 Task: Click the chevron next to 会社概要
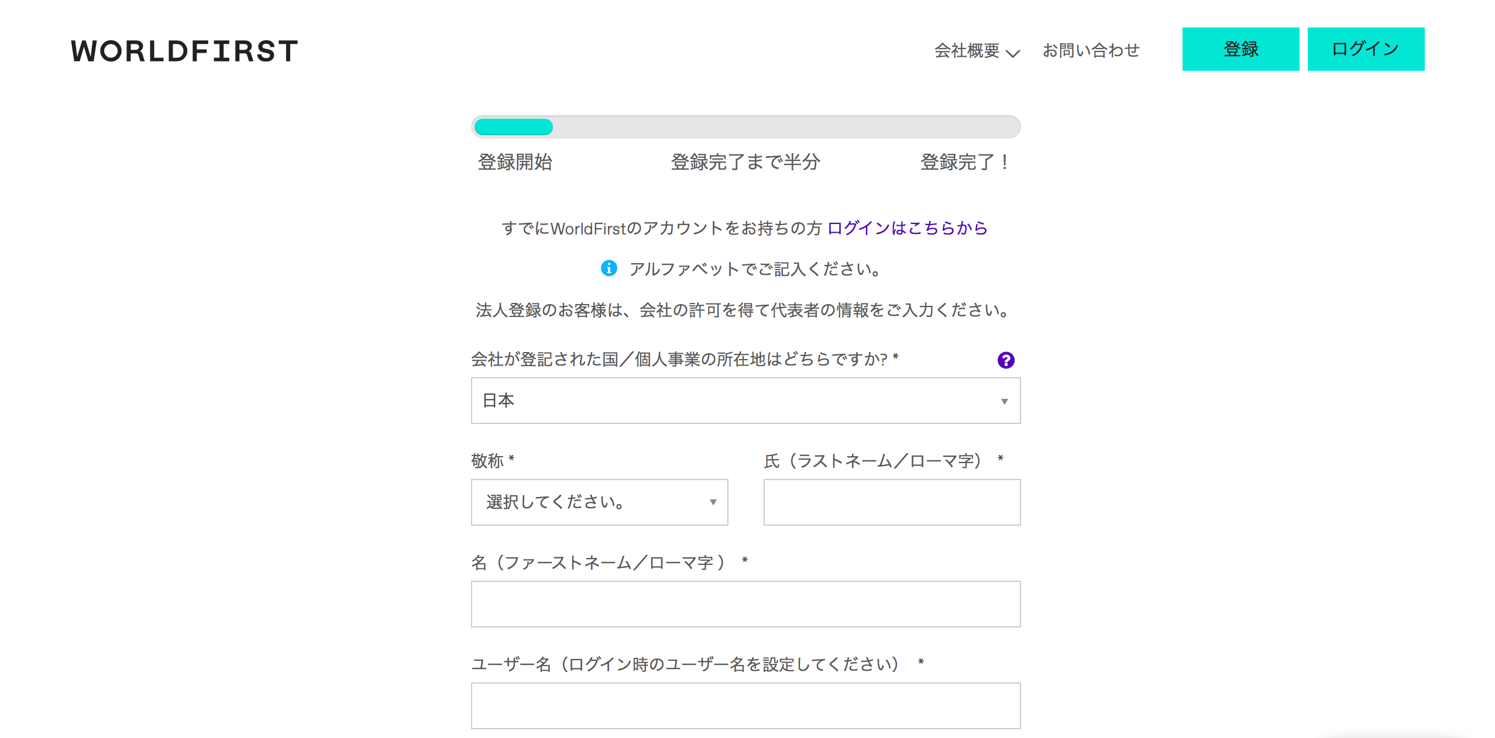pyautogui.click(x=1012, y=53)
